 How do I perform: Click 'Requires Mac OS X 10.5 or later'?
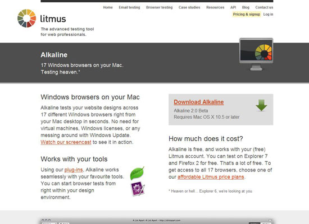(207, 117)
